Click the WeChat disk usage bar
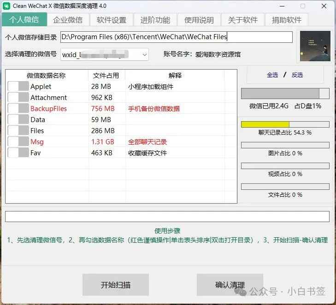The height and width of the screenshot is (305, 336). 285,94
